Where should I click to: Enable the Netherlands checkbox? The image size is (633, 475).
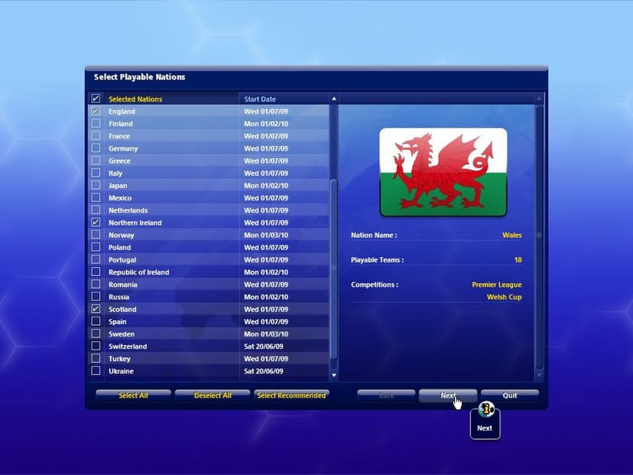96,210
